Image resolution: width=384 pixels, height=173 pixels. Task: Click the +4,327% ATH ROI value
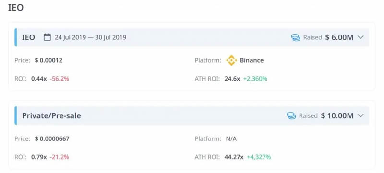click(259, 157)
